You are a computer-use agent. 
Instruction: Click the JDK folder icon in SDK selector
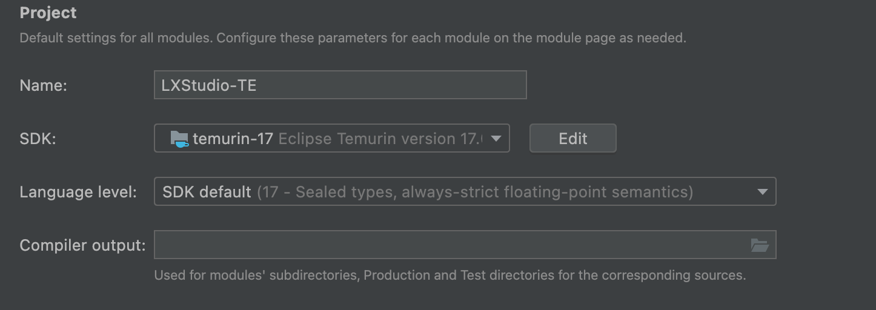coord(180,139)
